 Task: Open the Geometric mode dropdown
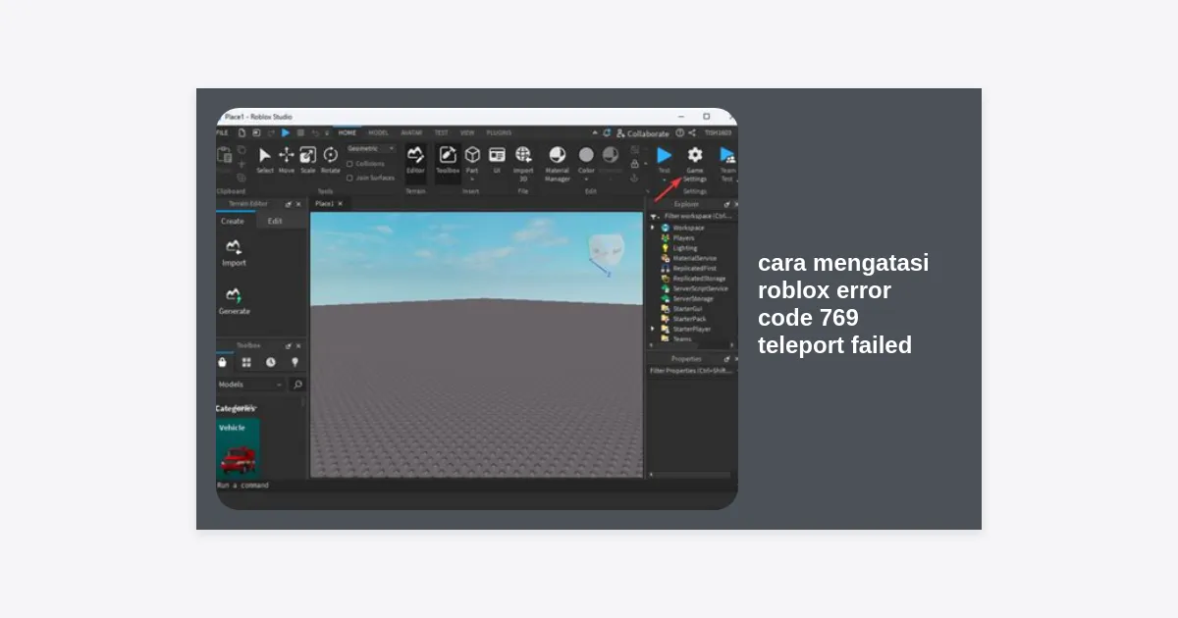point(371,148)
